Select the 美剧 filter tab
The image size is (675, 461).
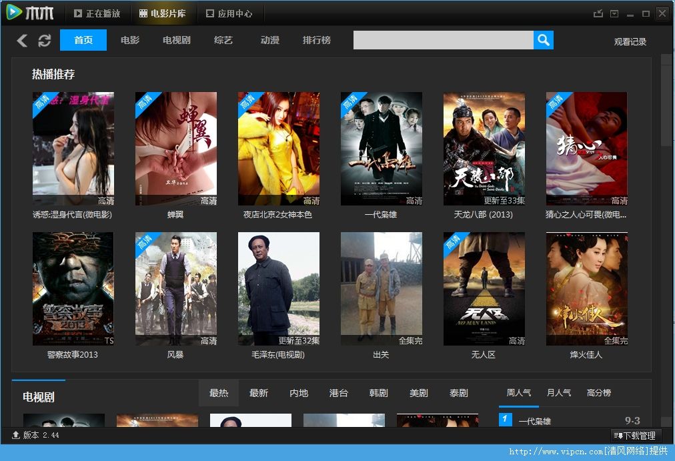point(418,393)
